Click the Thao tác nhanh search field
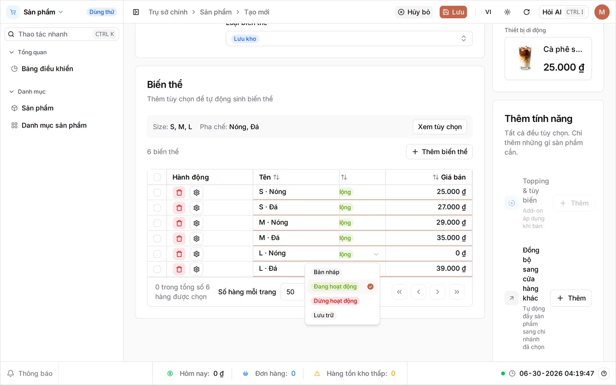This screenshot has width=616, height=385. pos(61,34)
